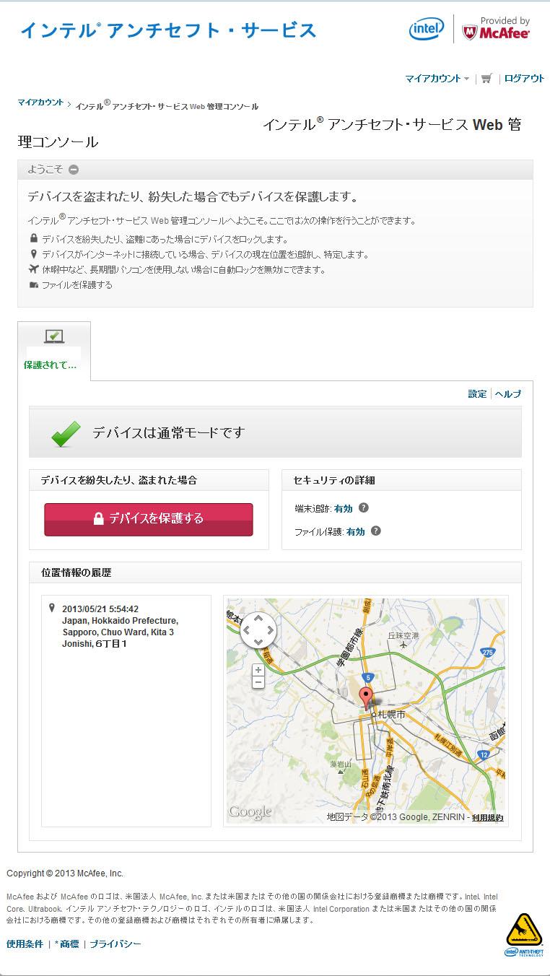Click the ファイル保護 有効 status link
This screenshot has width=550, height=976.
(x=356, y=531)
